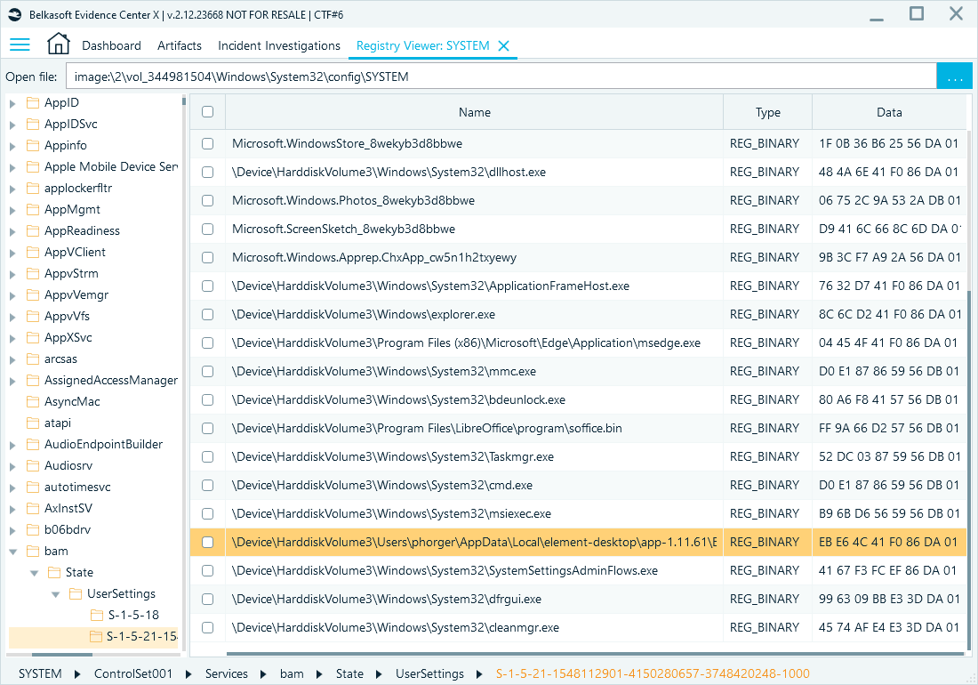Click the AppMgmt folder icon
The height and width of the screenshot is (685, 978).
pyautogui.click(x=33, y=210)
